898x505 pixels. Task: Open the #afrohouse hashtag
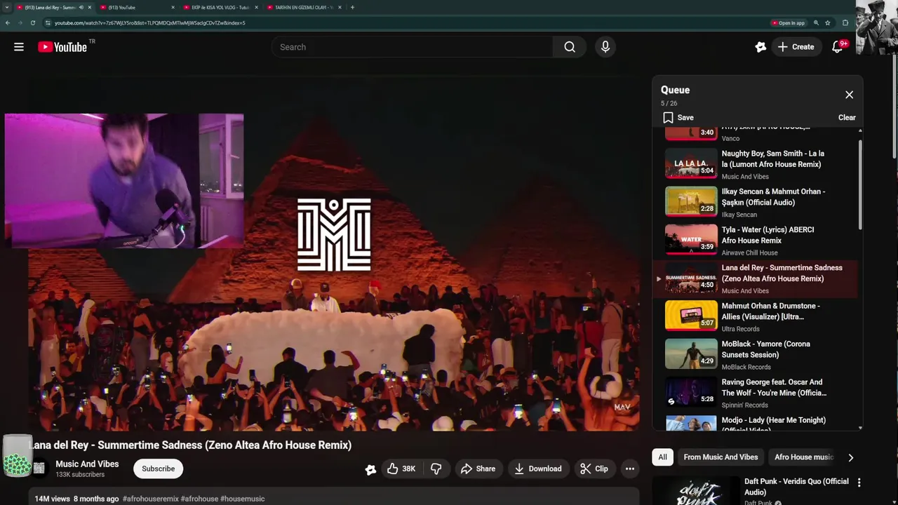click(199, 499)
